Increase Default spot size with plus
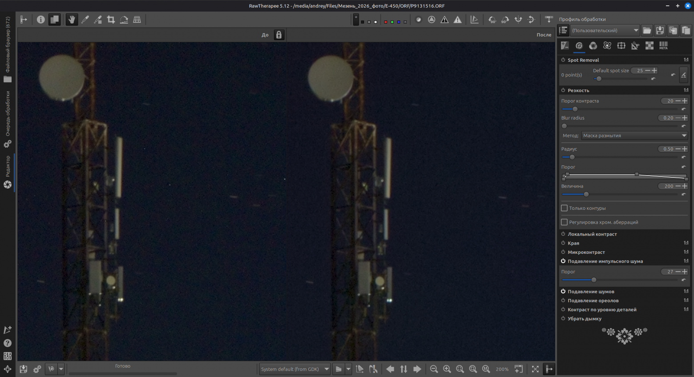694x377 pixels. coord(654,71)
